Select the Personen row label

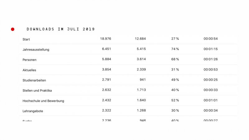tap(30, 60)
